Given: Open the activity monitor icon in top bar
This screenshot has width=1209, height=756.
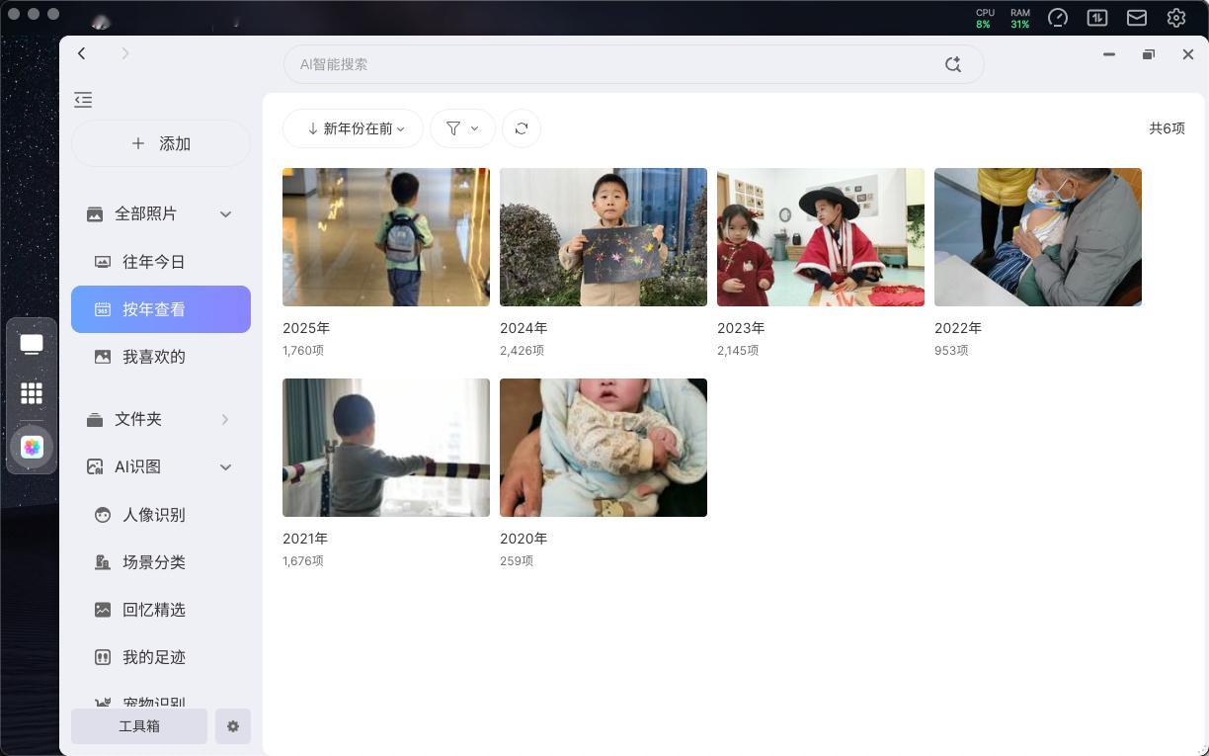Looking at the screenshot, I should tap(1097, 18).
